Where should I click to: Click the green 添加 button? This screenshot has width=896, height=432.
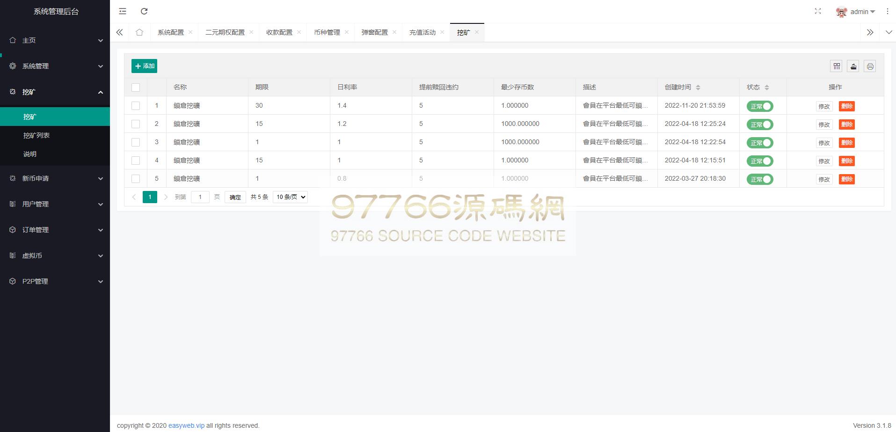[x=144, y=66]
